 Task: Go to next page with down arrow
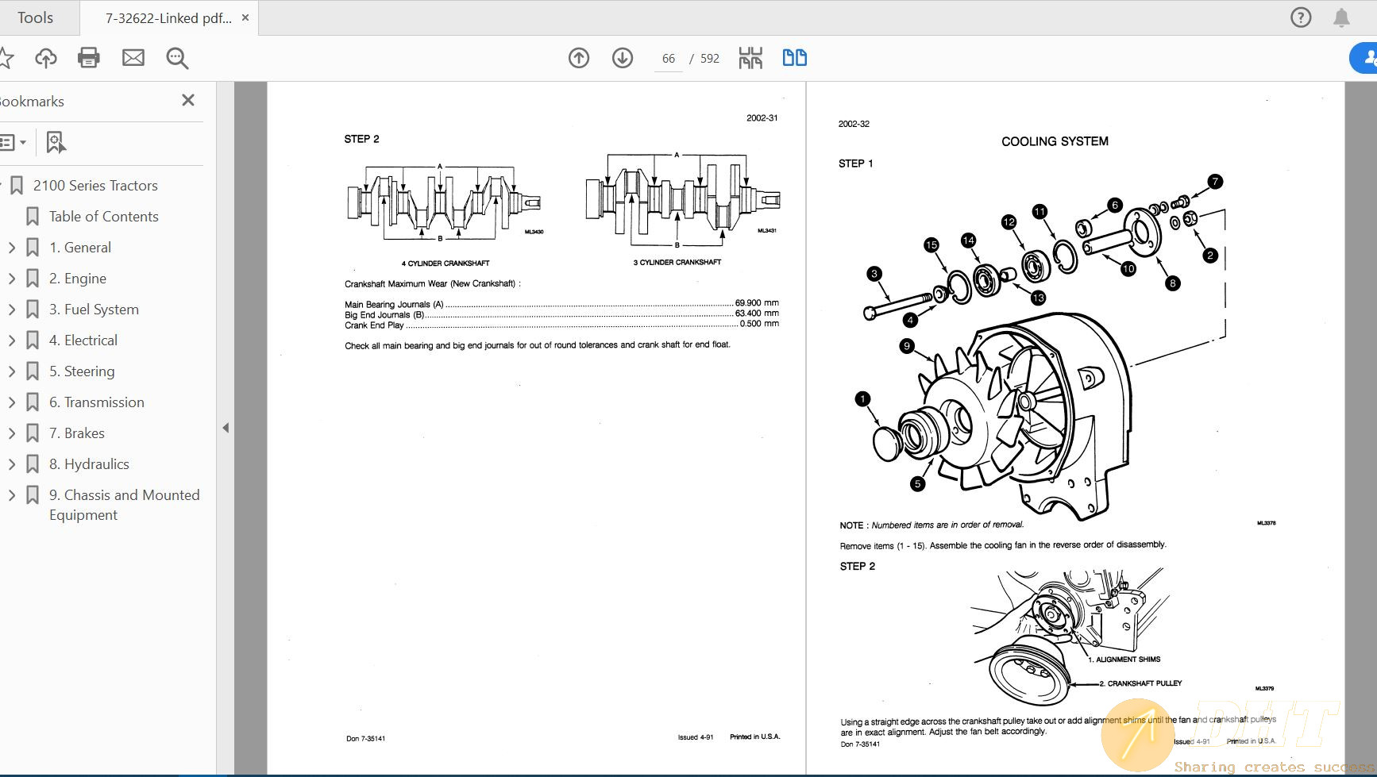click(623, 58)
